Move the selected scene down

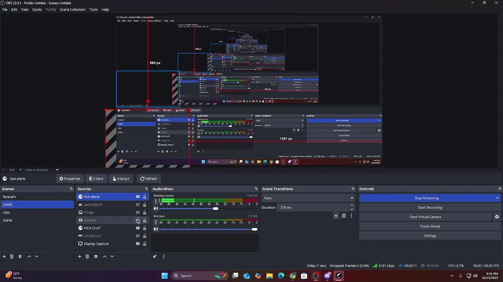pos(37,257)
